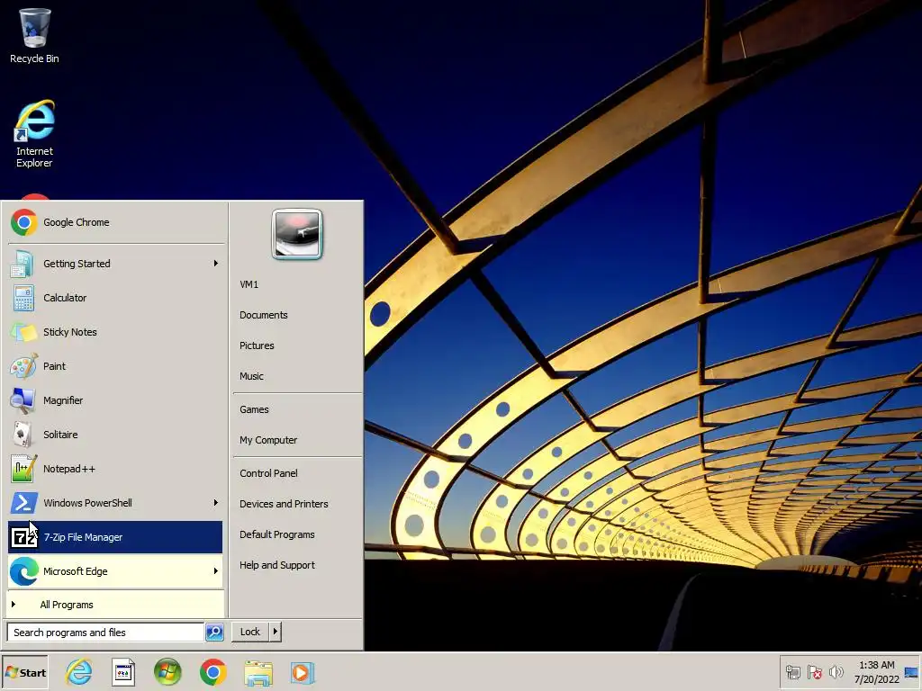The height and width of the screenshot is (691, 922).
Task: Open File Explorer folder in taskbar
Action: point(258,673)
